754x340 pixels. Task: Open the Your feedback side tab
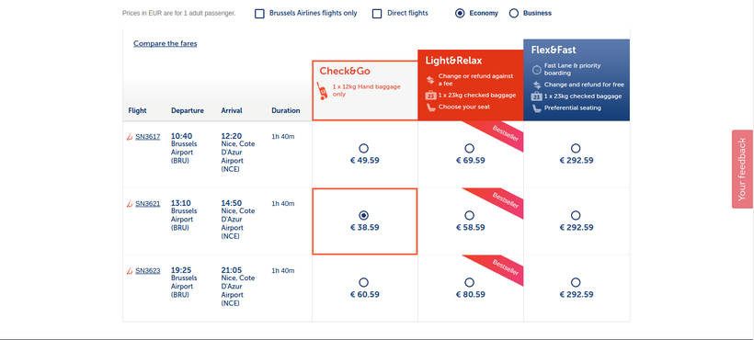tap(742, 169)
